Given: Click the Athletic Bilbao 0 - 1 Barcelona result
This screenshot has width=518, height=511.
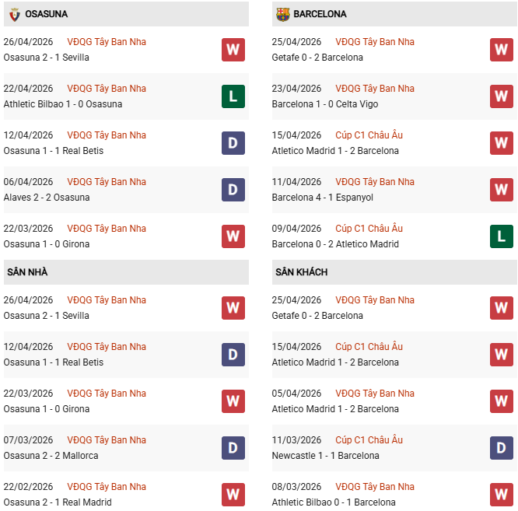Looking at the screenshot, I should (334, 502).
